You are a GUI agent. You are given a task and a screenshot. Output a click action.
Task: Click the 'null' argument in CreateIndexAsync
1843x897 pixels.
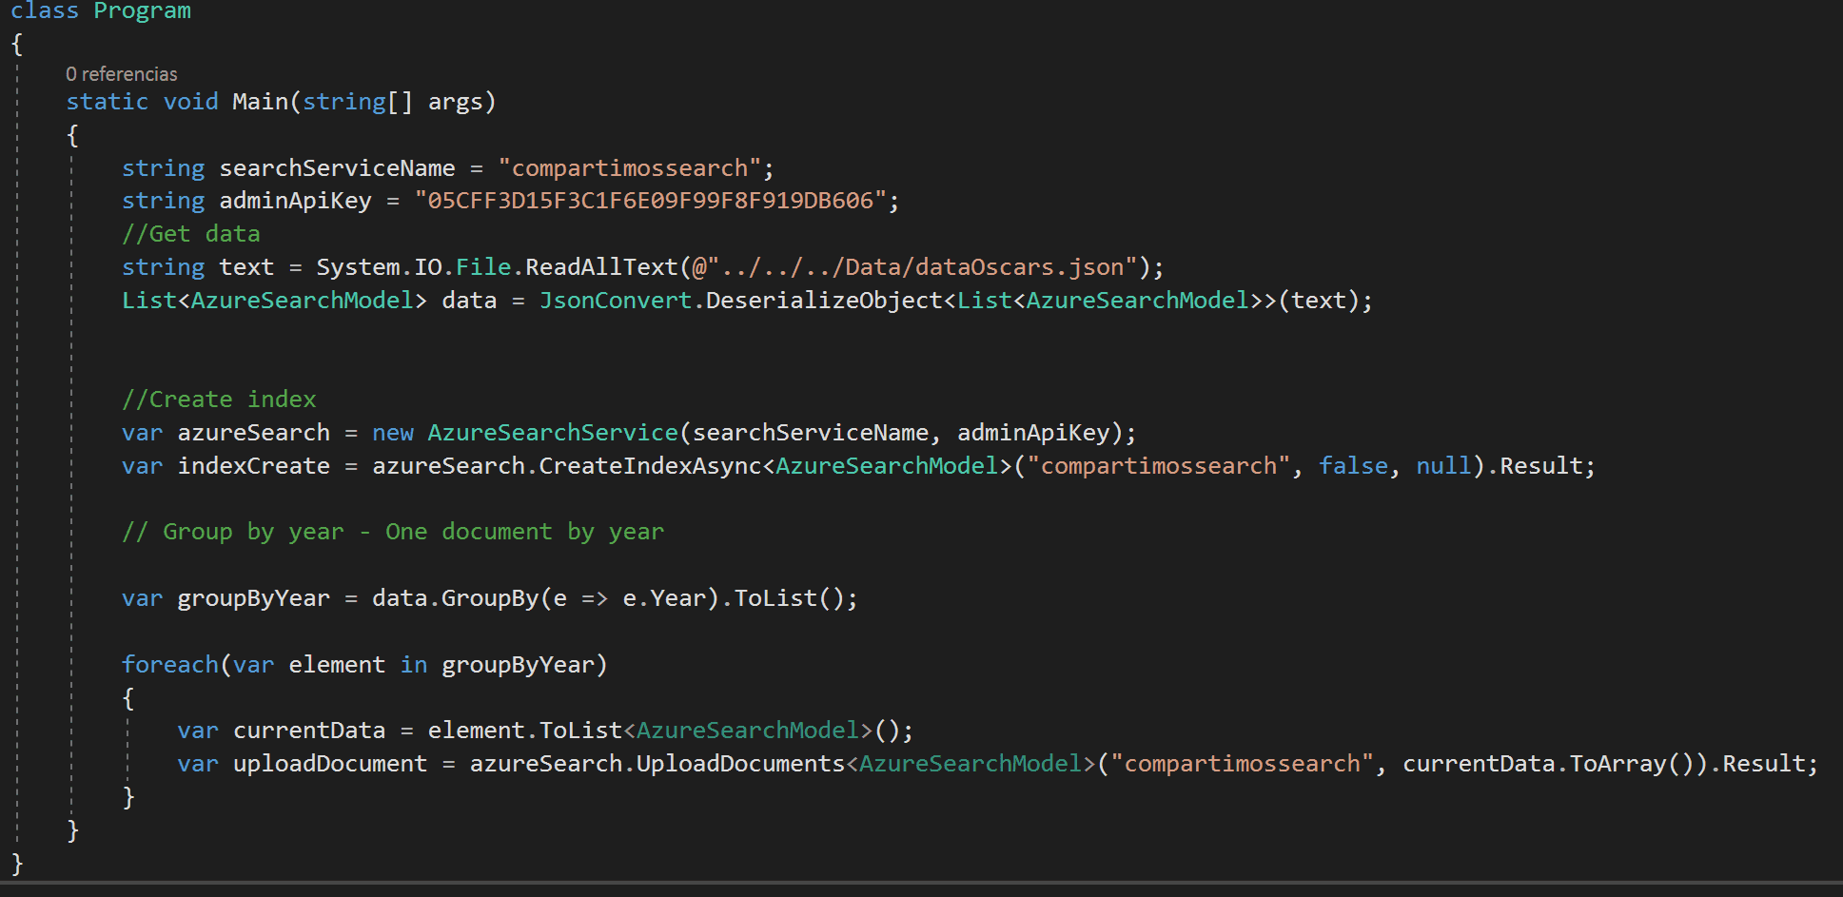click(x=1443, y=466)
